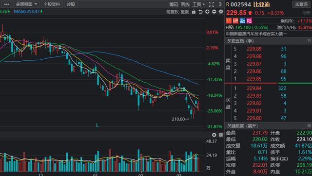312x176 pixels.
Task: Select buy level 3 price 229.82
Action: [x=254, y=103]
